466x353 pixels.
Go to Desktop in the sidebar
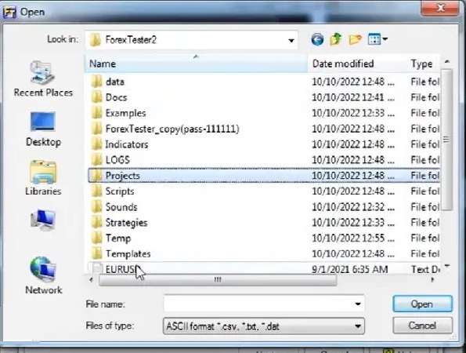43,129
